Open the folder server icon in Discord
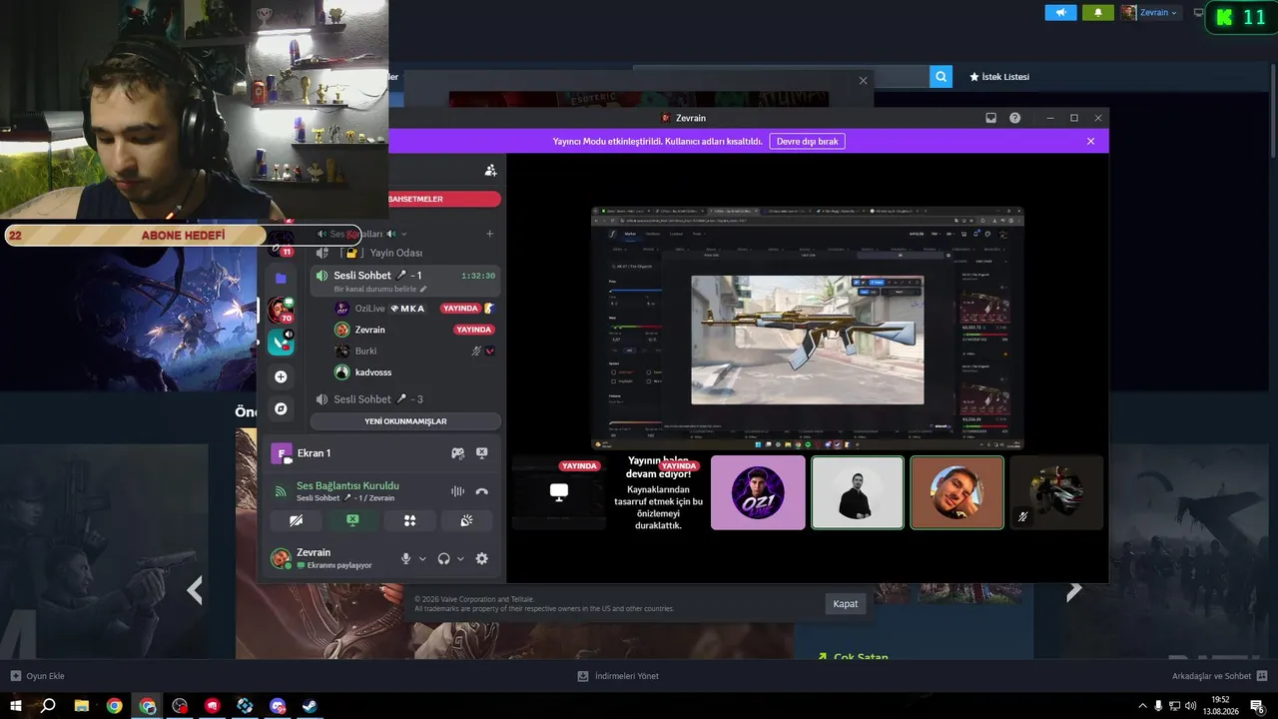This screenshot has width=1278, height=719. [x=282, y=278]
